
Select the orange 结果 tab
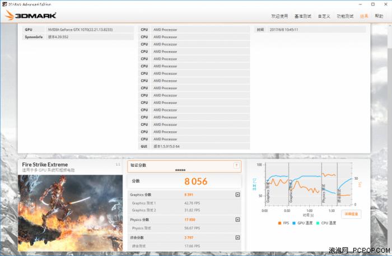point(364,16)
